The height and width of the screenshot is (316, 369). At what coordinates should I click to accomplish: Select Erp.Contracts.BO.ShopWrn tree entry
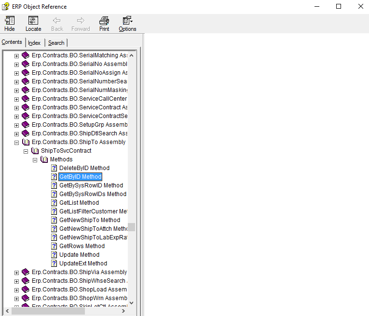click(79, 298)
